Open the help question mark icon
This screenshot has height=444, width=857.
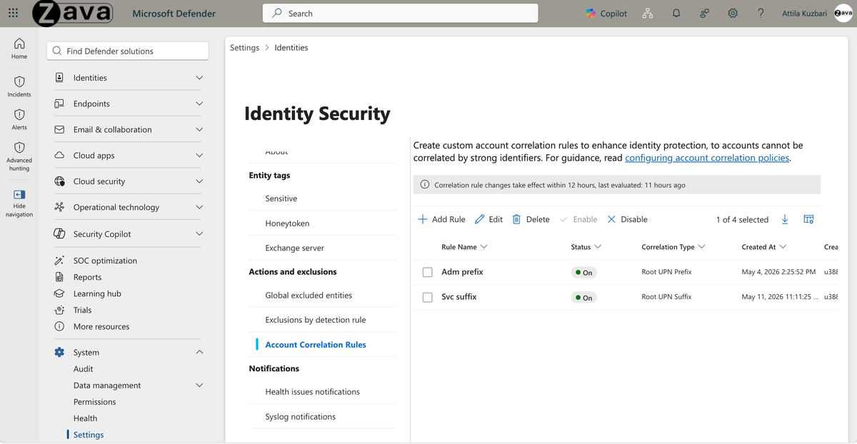[761, 14]
